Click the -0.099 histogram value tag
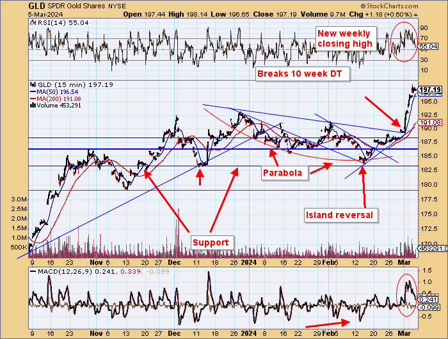448x339 pixels. 429,307
